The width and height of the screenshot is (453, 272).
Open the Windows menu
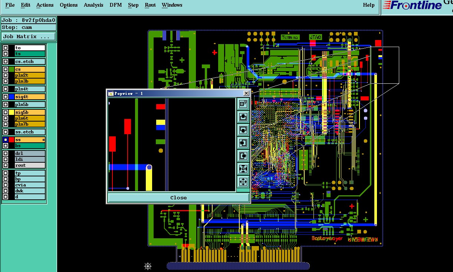pyautogui.click(x=172, y=5)
